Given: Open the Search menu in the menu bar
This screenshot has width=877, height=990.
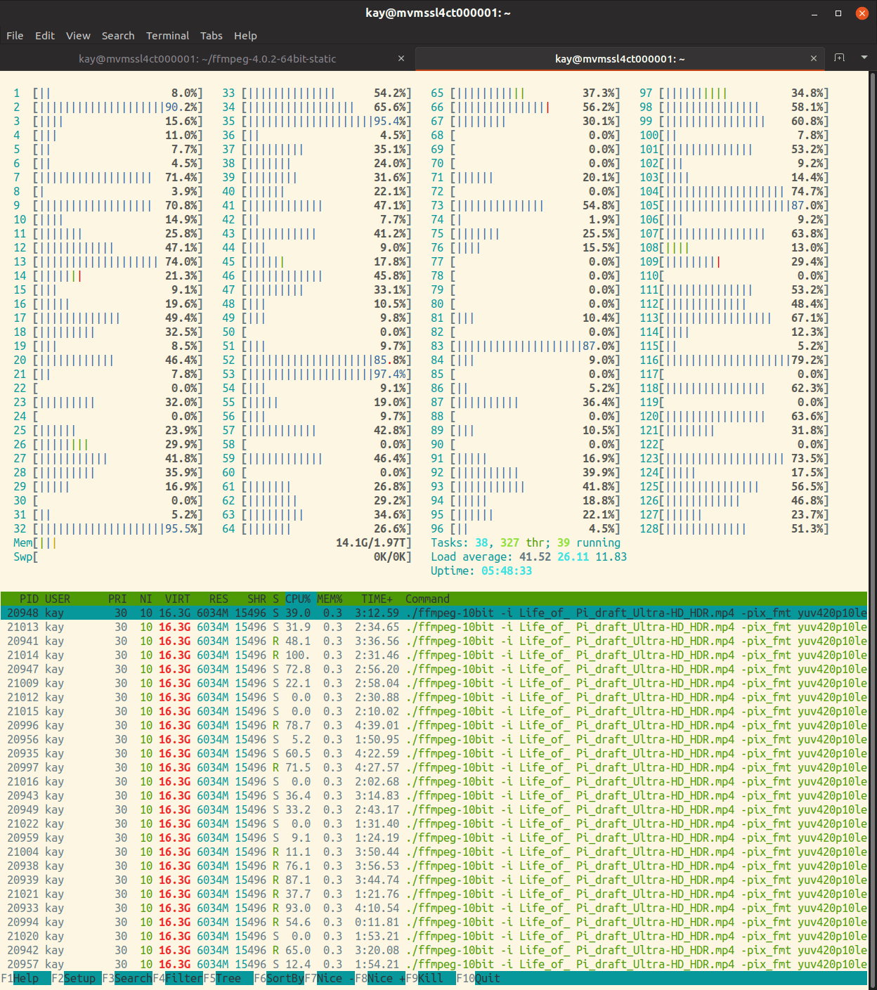Looking at the screenshot, I should (118, 35).
